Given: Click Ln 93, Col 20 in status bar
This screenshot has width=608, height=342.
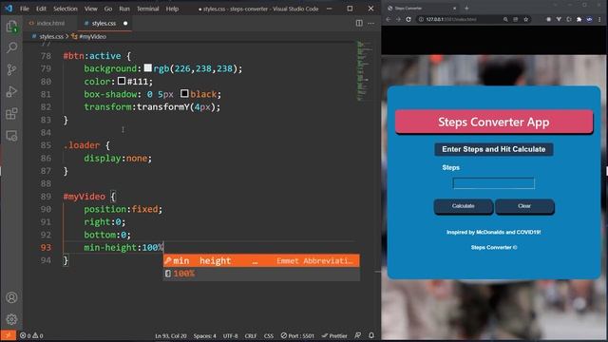Looking at the screenshot, I should tap(171, 335).
